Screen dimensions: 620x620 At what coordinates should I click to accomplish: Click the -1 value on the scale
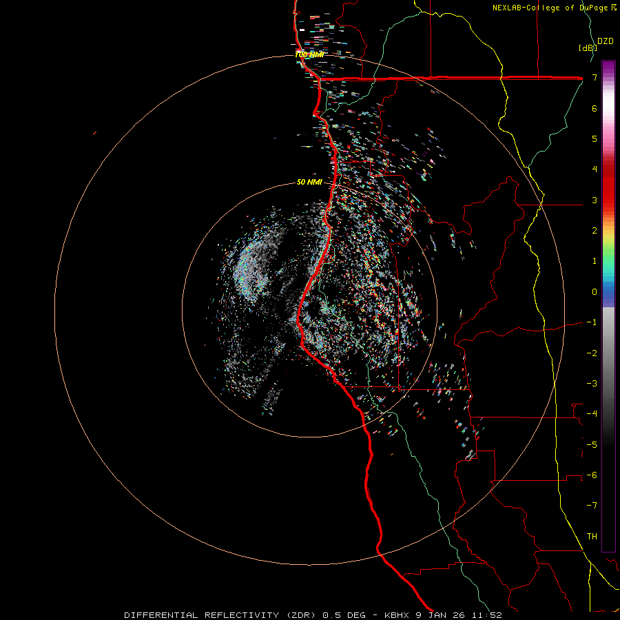tap(592, 322)
